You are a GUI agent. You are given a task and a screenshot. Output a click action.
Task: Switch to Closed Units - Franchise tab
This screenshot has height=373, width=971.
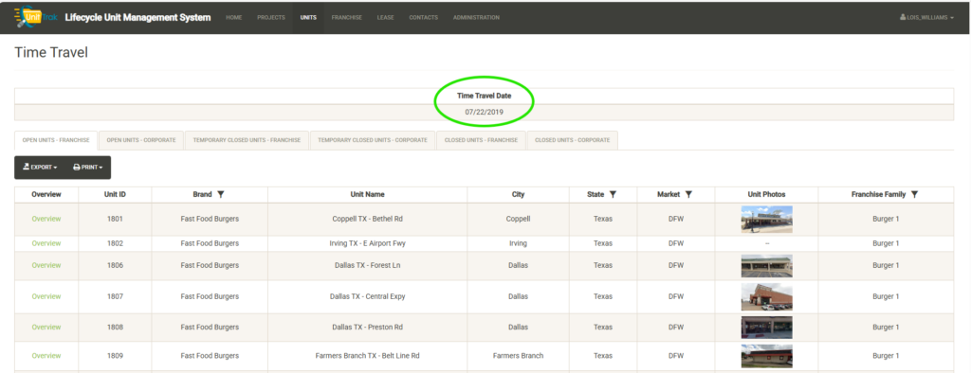pyautogui.click(x=481, y=140)
